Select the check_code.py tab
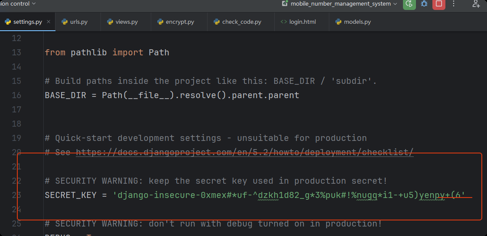Image resolution: width=487 pixels, height=236 pixels. [x=237, y=22]
